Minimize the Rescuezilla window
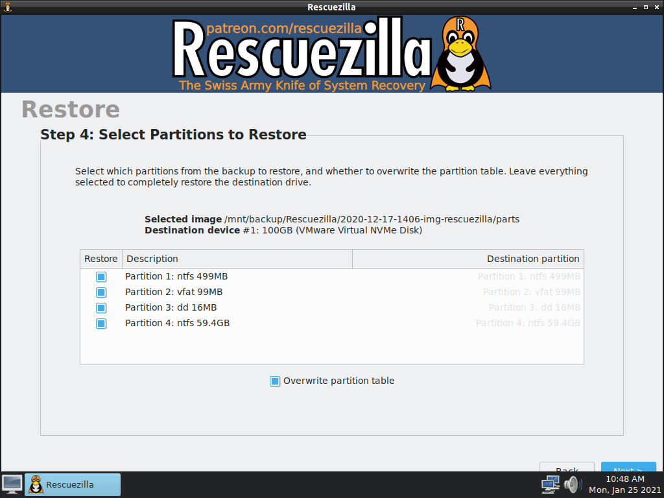Image resolution: width=664 pixels, height=498 pixels. click(634, 8)
